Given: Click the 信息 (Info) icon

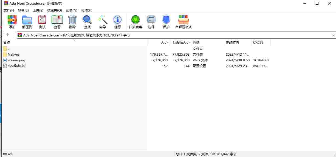Looking at the screenshot, I should 118,20.
